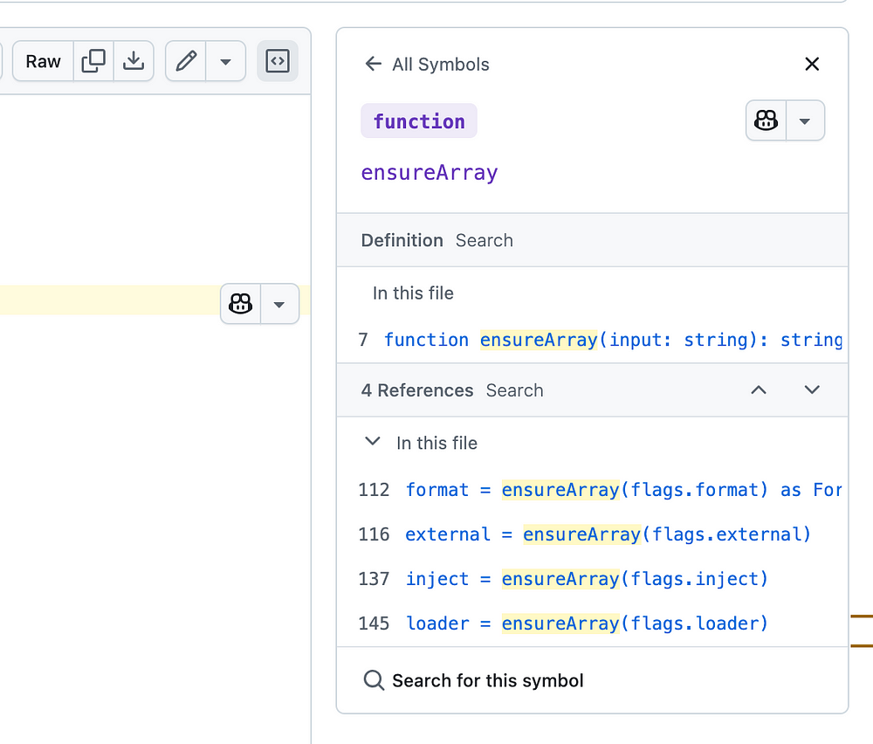The width and height of the screenshot is (873, 744).
Task: Toggle the symbols panel icon
Action: tap(278, 61)
